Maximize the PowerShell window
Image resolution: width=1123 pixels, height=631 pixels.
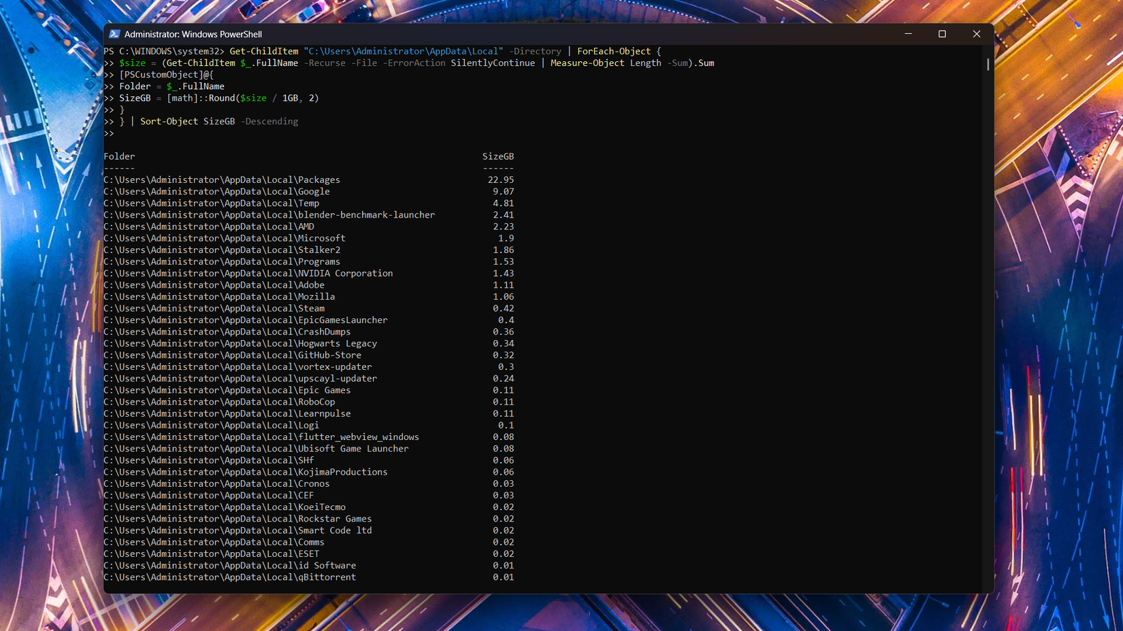pyautogui.click(x=942, y=34)
